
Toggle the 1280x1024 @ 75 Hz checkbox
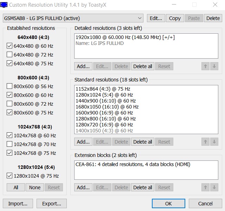tap(9, 176)
